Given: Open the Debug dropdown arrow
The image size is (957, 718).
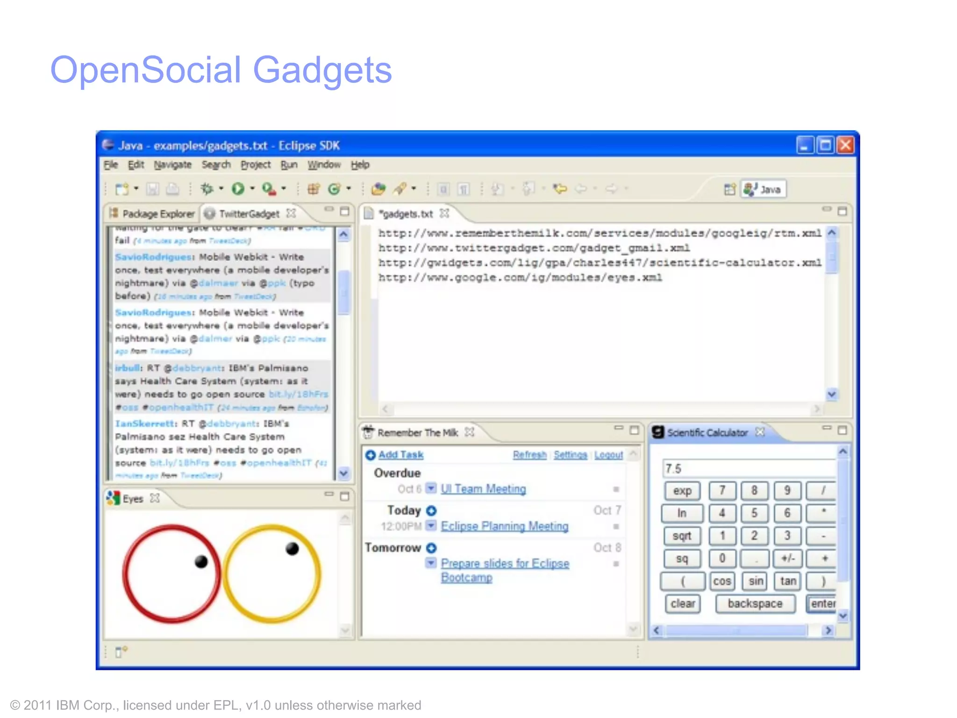Looking at the screenshot, I should pyautogui.click(x=221, y=189).
